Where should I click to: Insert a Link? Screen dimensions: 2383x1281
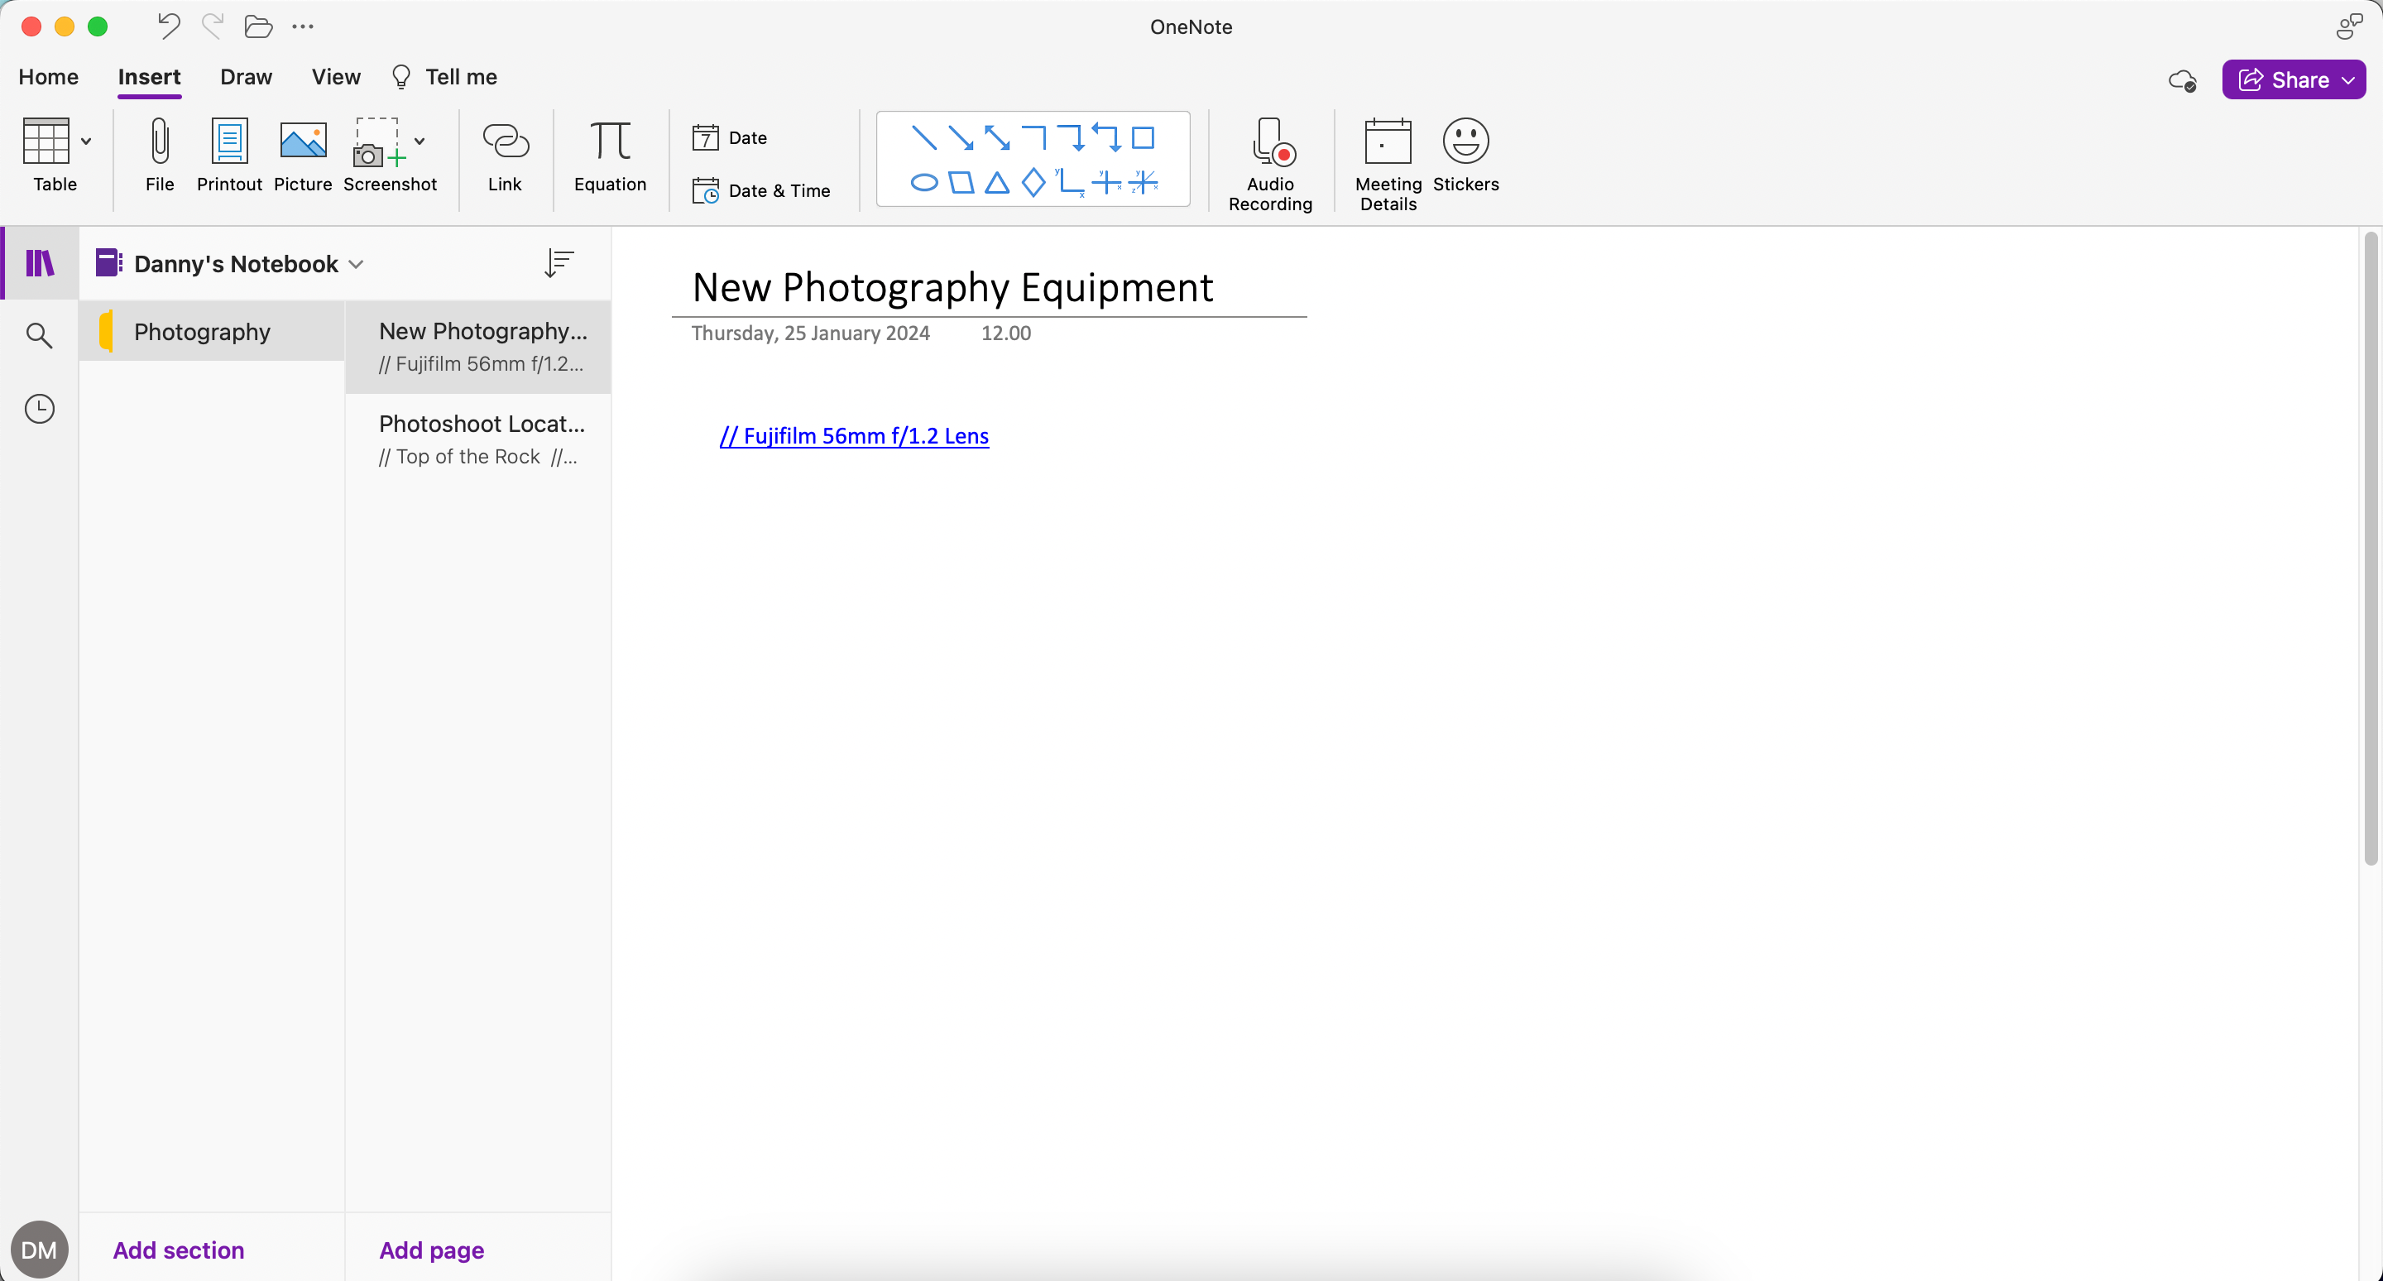click(x=504, y=158)
